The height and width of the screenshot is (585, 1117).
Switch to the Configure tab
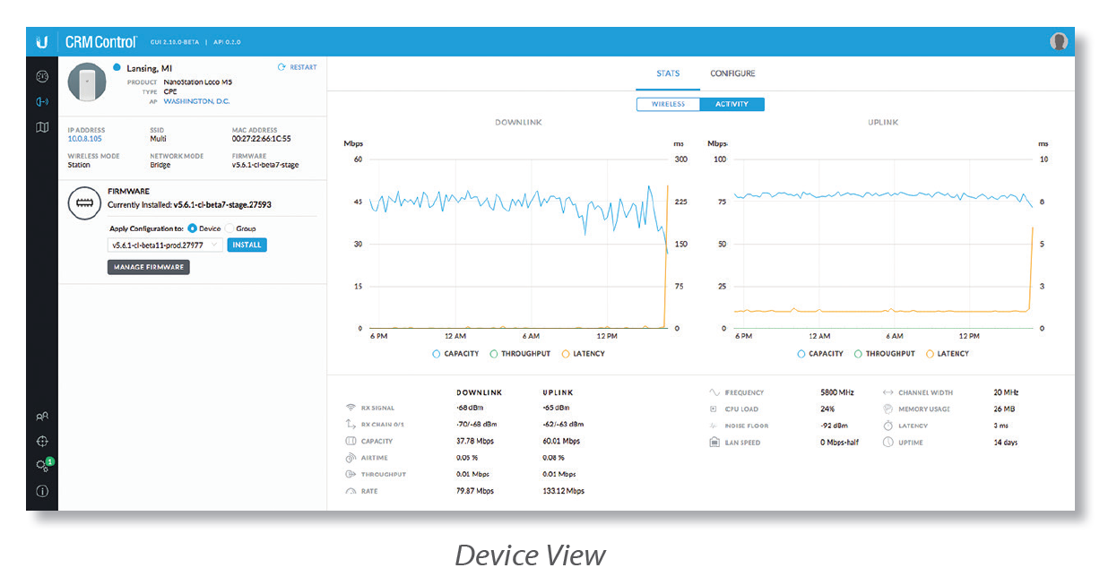(x=732, y=73)
